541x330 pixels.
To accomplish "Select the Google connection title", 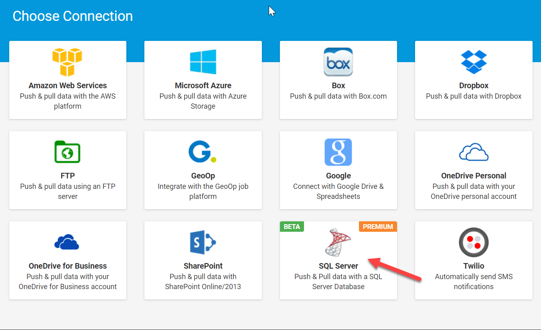I will 338,176.
